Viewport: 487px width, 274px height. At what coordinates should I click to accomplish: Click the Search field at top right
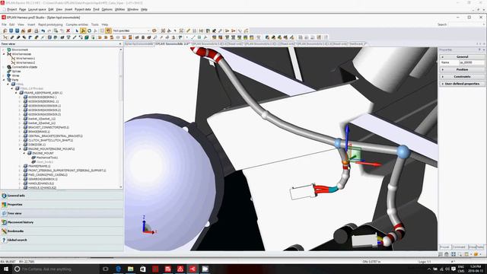(x=466, y=24)
